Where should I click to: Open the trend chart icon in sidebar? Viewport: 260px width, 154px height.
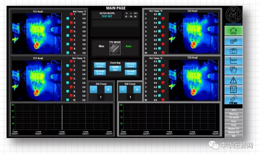coord(234,60)
